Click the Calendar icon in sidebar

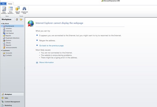4,31
